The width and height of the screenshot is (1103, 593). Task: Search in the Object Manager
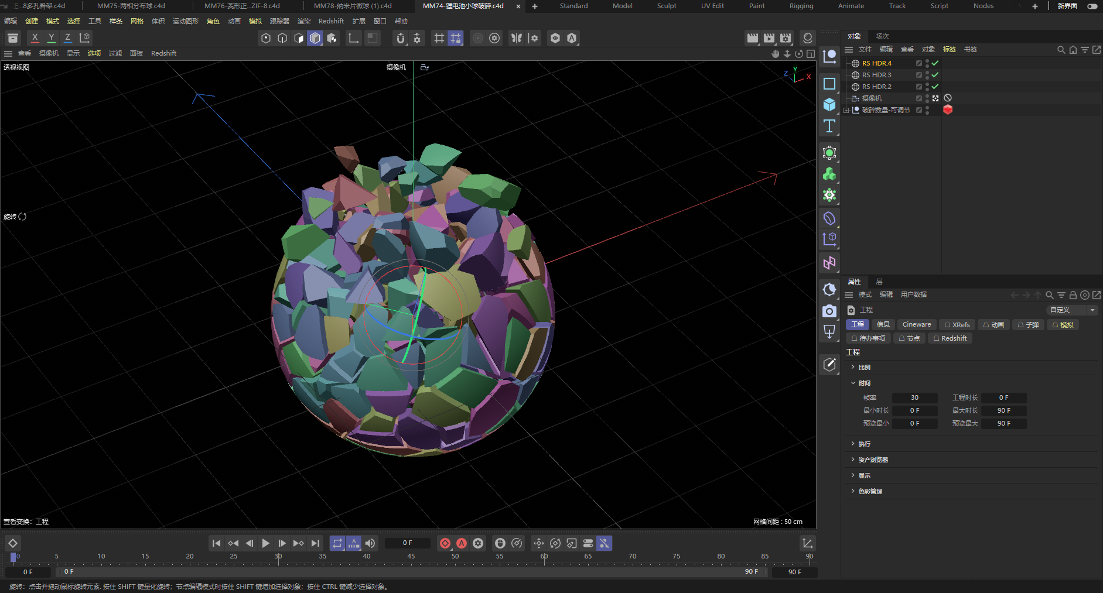(x=1061, y=50)
